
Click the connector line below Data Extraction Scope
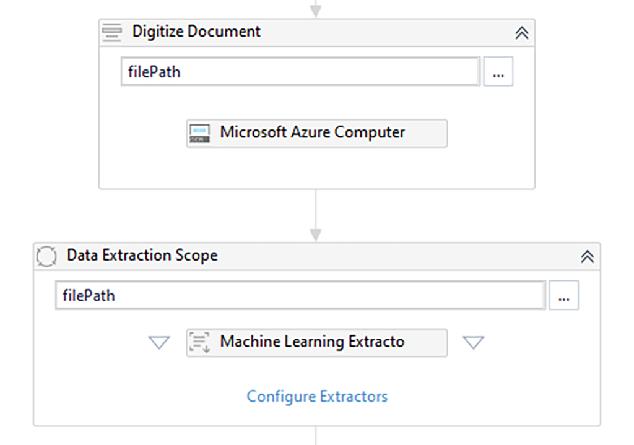(x=316, y=436)
